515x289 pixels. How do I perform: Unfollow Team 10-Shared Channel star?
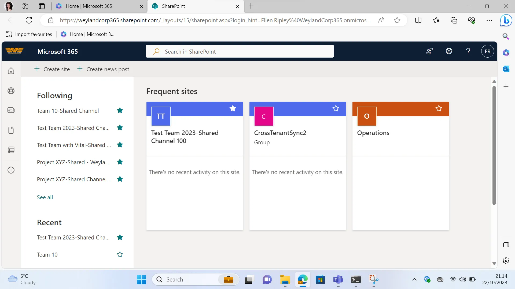(120, 110)
